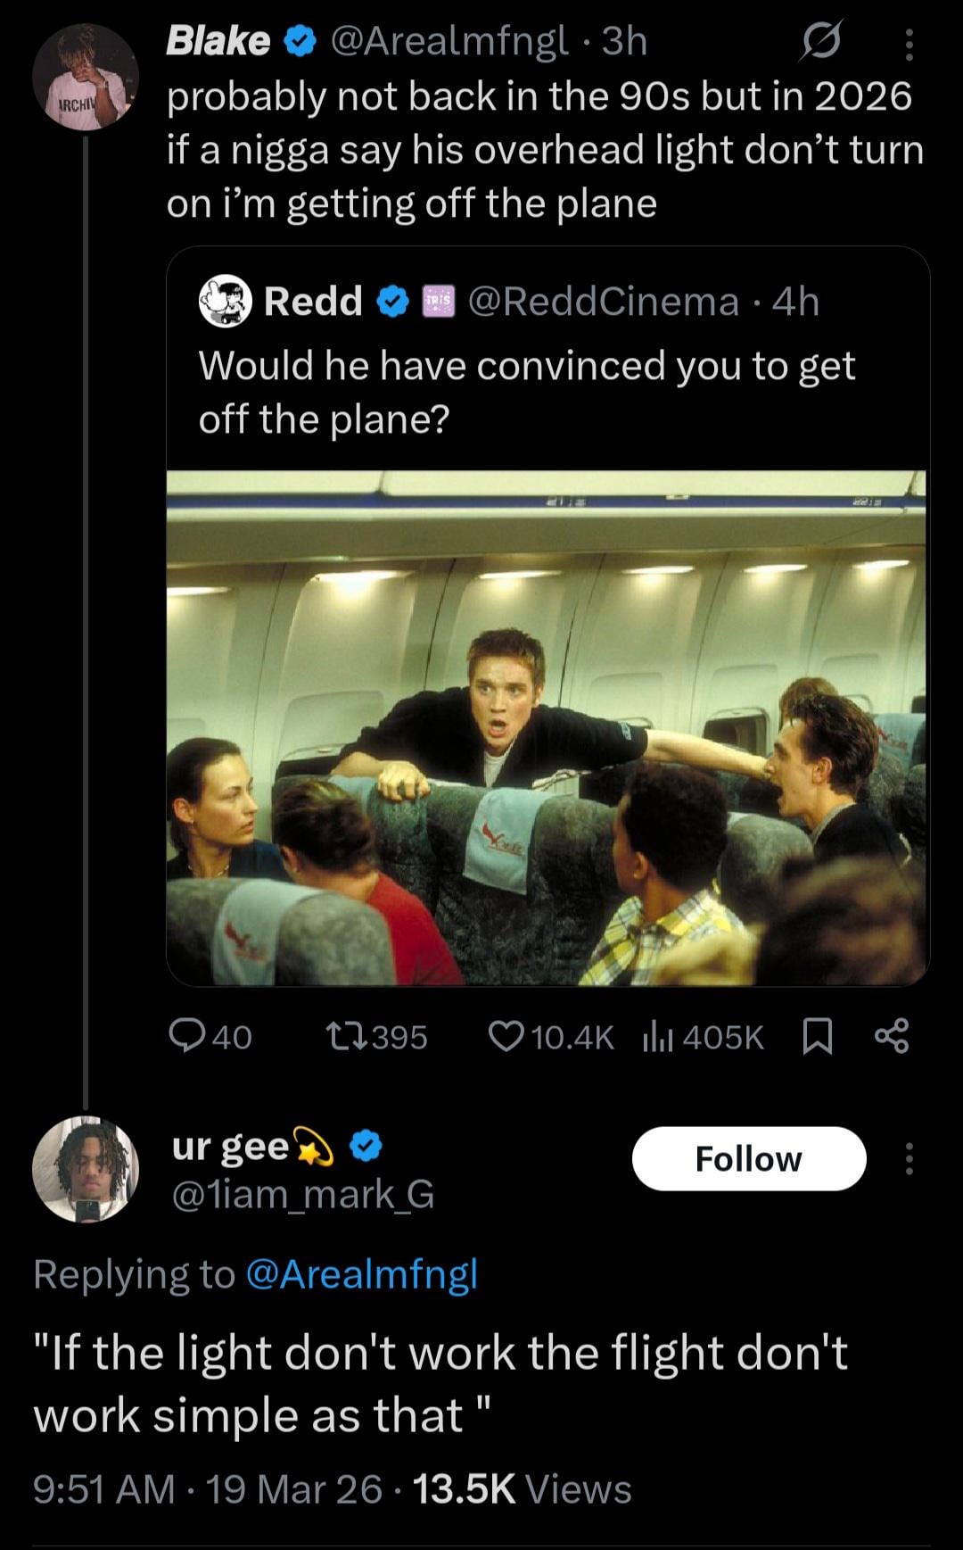
Task: Open the @Arealmfngl mention link
Action: (x=360, y=1274)
